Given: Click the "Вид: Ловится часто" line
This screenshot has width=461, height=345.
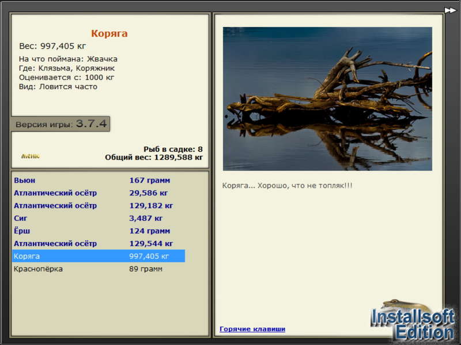Looking at the screenshot, I should pos(58,87).
